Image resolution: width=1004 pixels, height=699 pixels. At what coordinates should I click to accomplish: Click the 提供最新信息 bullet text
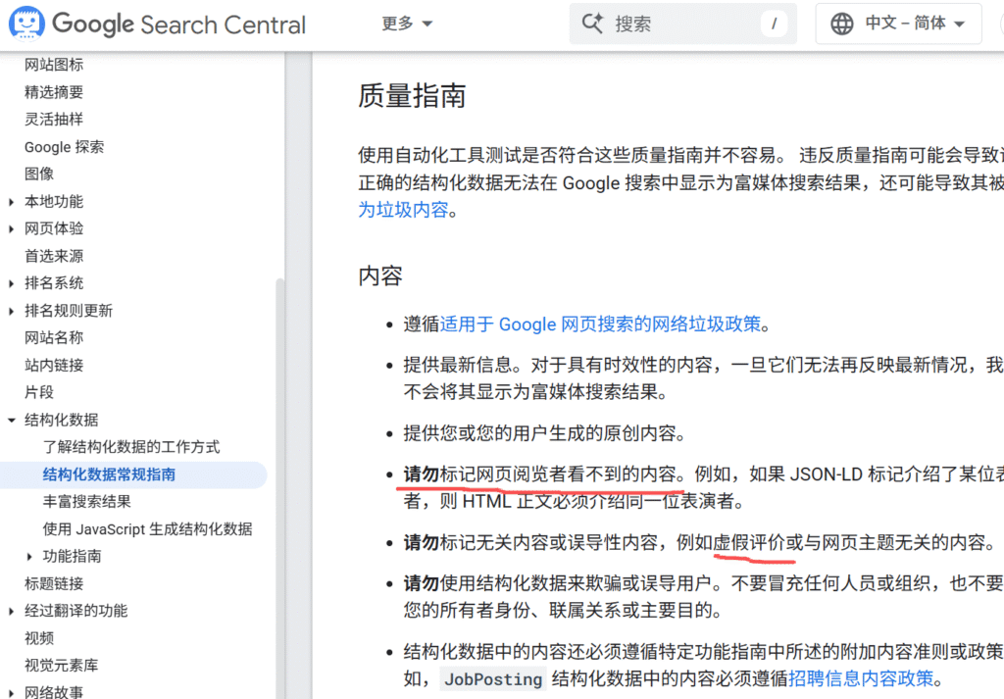point(457,365)
